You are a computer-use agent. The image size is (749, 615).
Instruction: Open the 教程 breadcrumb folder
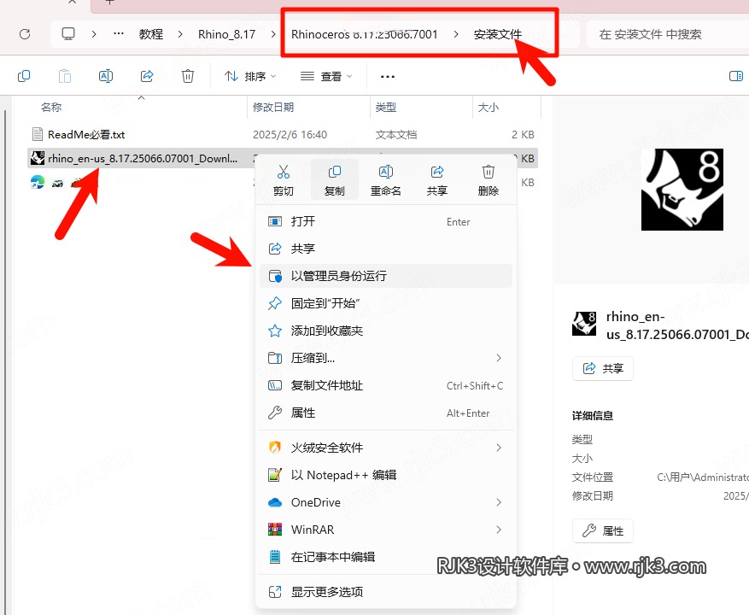(x=151, y=34)
